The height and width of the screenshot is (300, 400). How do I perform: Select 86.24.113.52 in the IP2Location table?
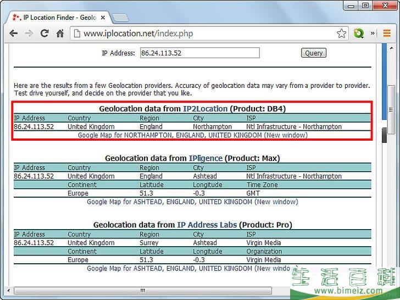point(34,127)
